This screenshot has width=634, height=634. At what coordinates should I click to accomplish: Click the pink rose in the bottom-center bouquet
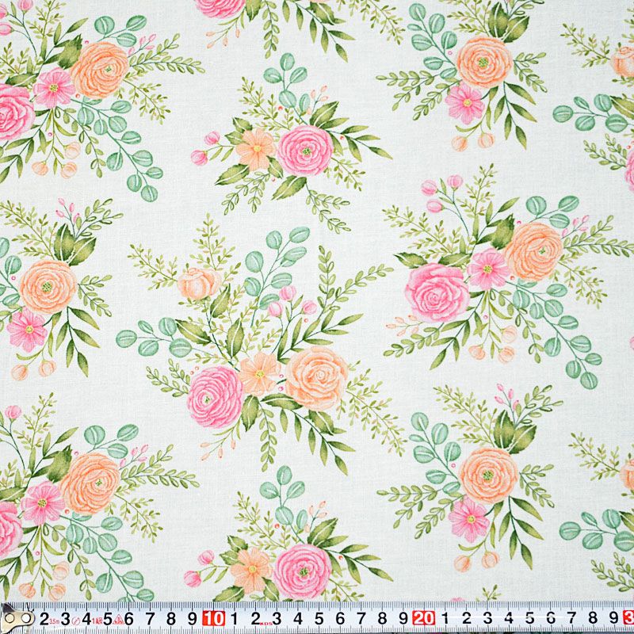[x=302, y=570]
